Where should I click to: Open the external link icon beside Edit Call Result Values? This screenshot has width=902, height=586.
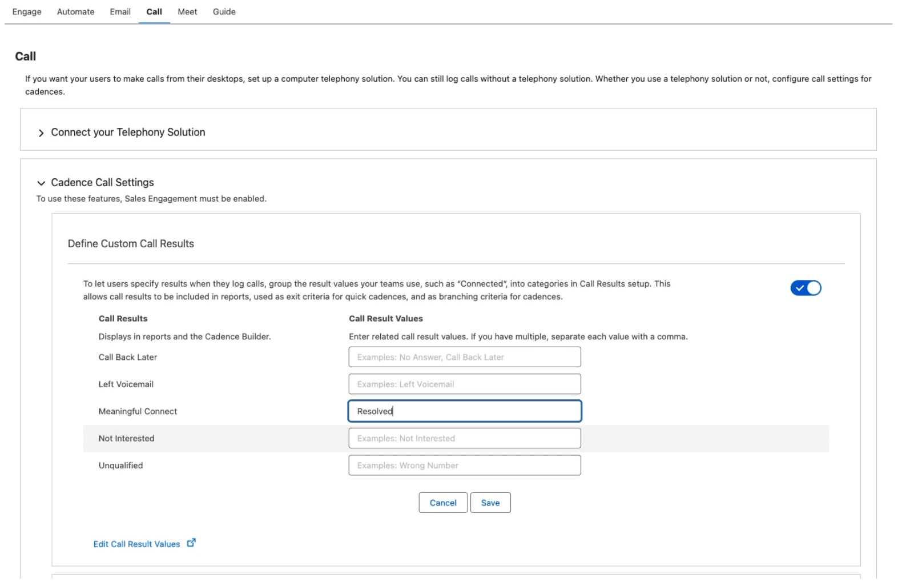pos(191,543)
